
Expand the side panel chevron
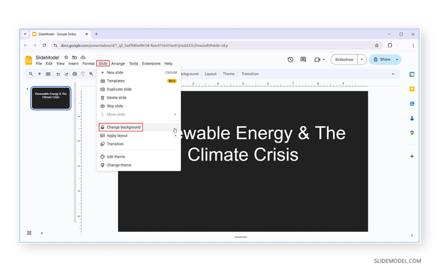(x=412, y=236)
